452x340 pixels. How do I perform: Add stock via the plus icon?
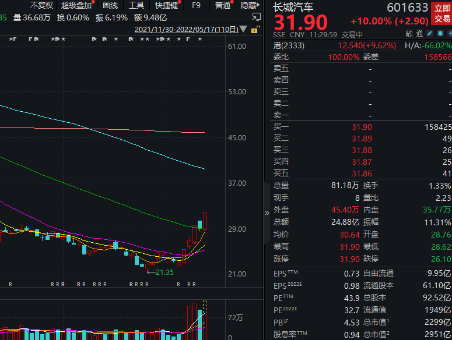click(x=450, y=34)
